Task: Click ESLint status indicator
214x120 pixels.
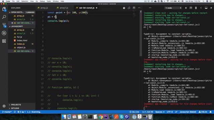Action: [203, 112]
